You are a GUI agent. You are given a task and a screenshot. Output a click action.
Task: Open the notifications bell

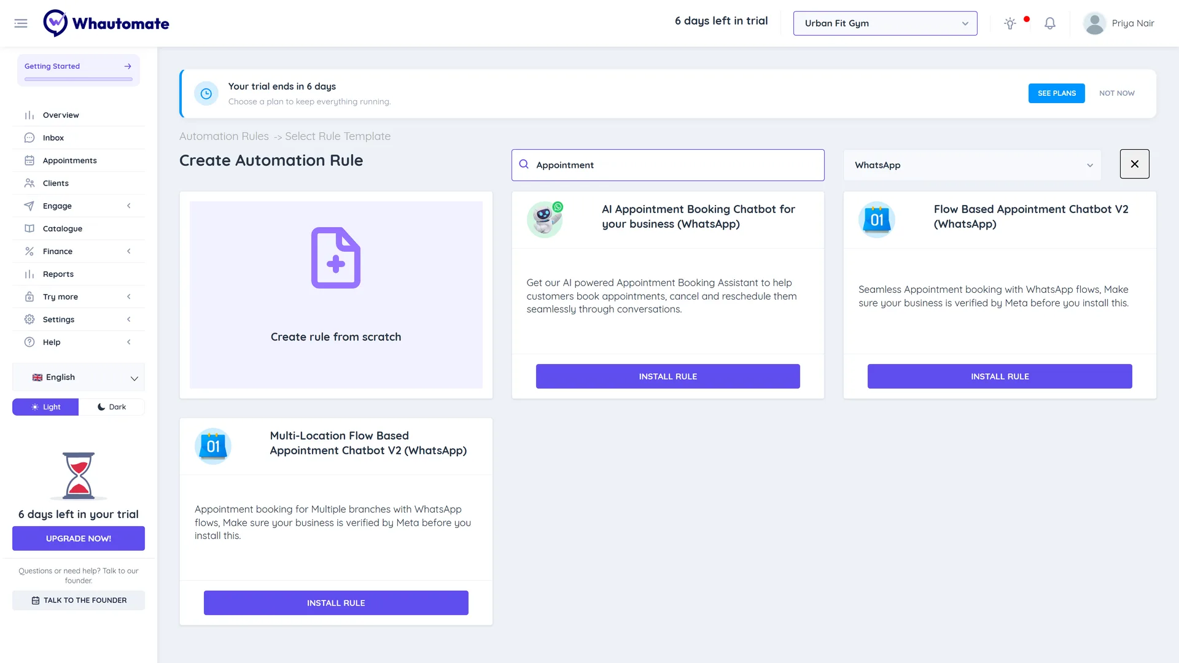pyautogui.click(x=1050, y=23)
